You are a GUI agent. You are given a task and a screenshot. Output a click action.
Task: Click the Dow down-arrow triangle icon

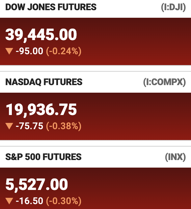tap(9, 51)
